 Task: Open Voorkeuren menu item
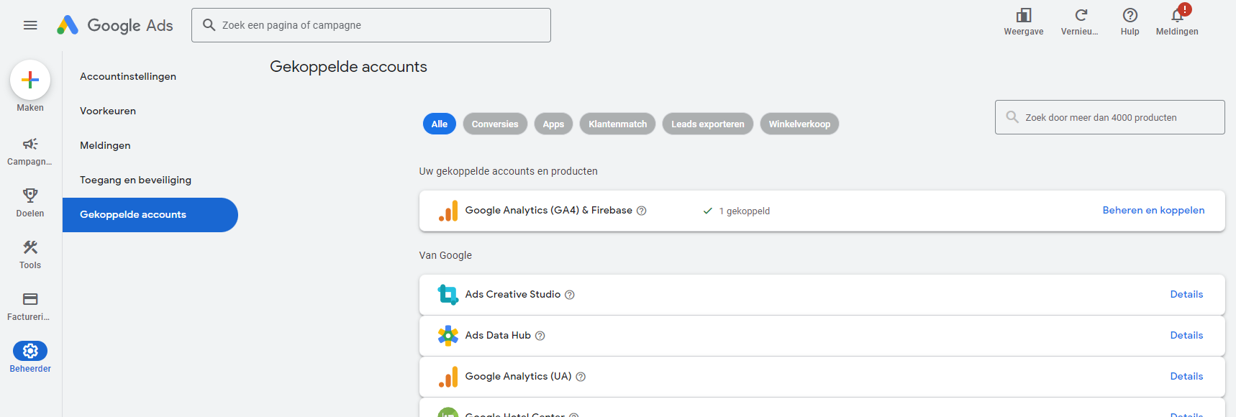108,111
